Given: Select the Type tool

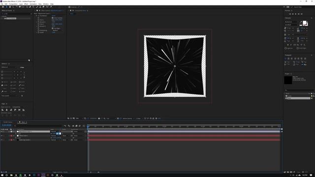Looking at the screenshot, I should pyautogui.click(x=33, y=7).
